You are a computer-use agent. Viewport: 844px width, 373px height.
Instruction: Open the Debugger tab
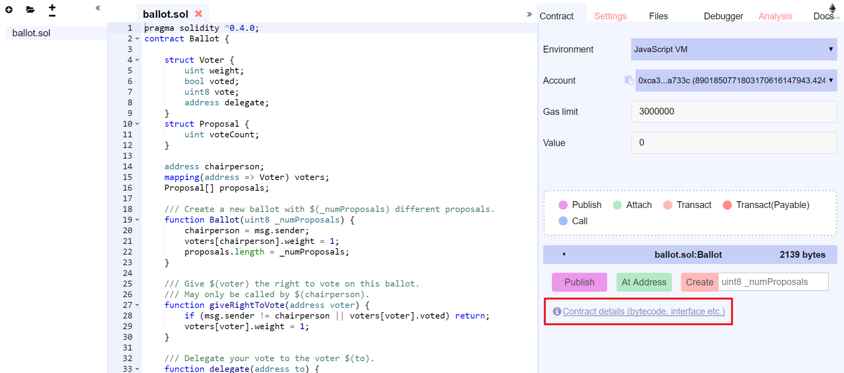coord(723,16)
